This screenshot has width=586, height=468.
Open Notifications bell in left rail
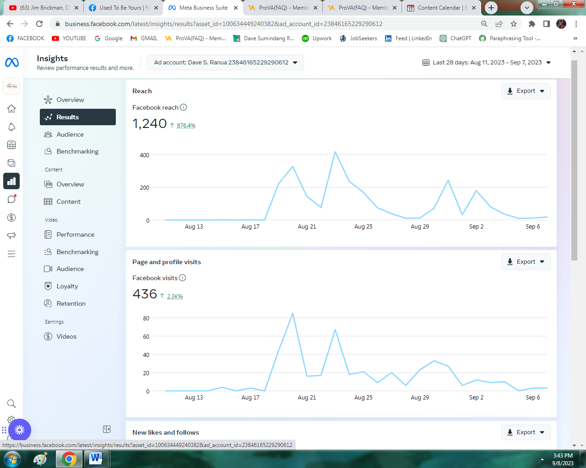11,127
